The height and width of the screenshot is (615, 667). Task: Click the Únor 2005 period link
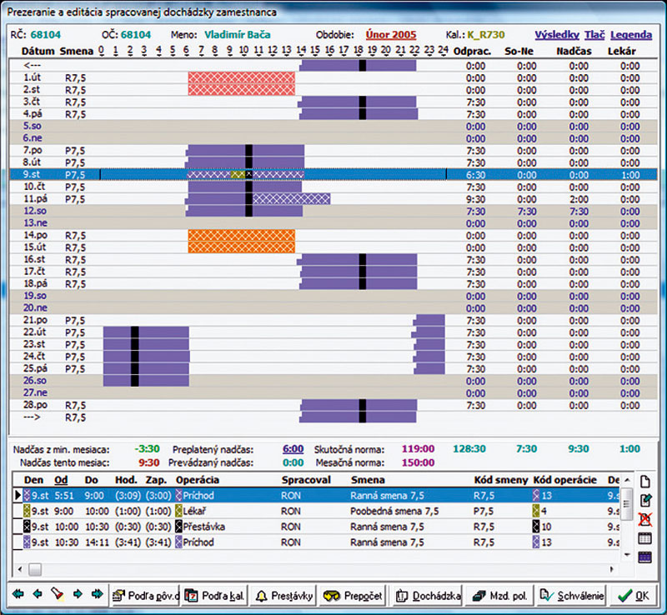pos(390,35)
